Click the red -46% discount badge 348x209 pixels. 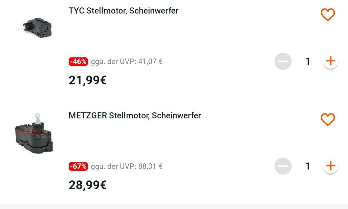pyautogui.click(x=78, y=61)
